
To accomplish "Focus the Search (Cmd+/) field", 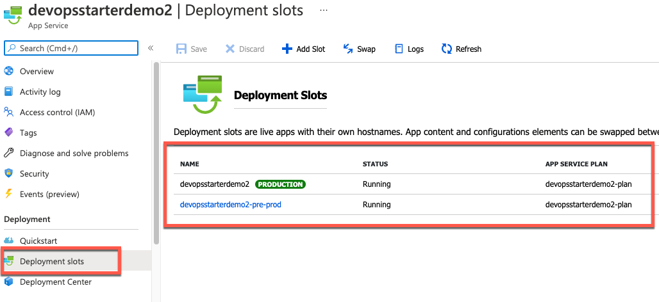I will click(71, 48).
